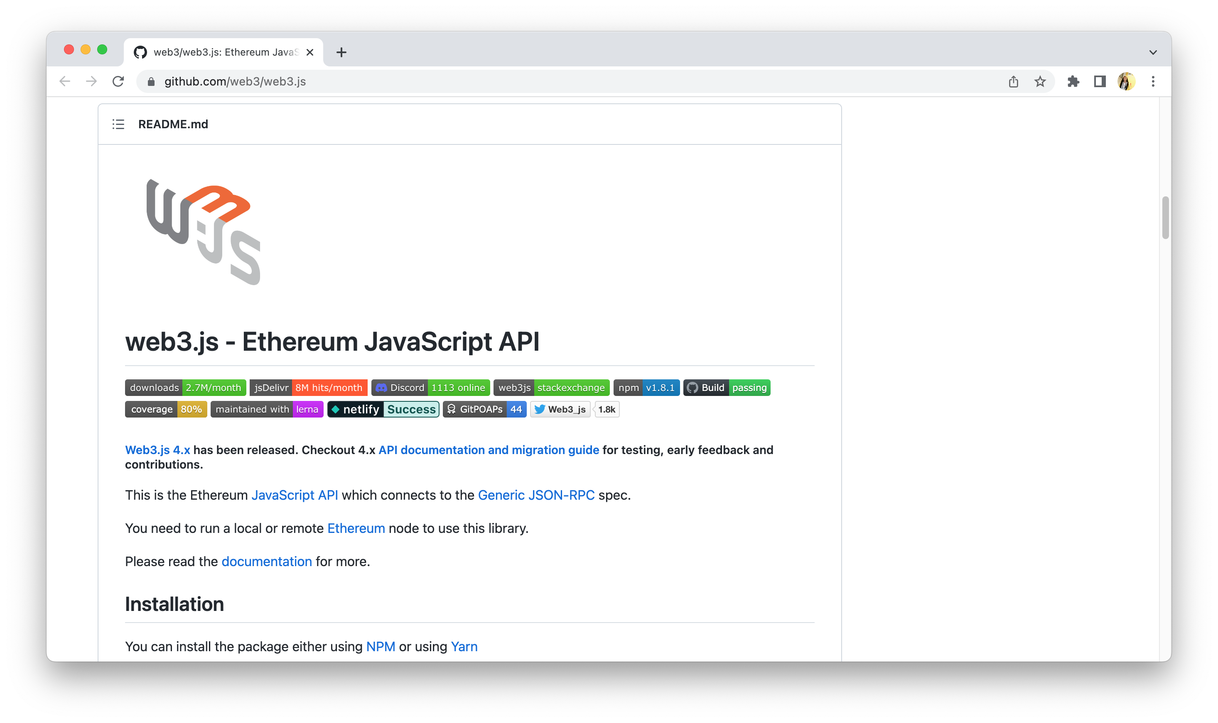This screenshot has width=1218, height=723.
Task: Open the documentation link
Action: click(266, 561)
